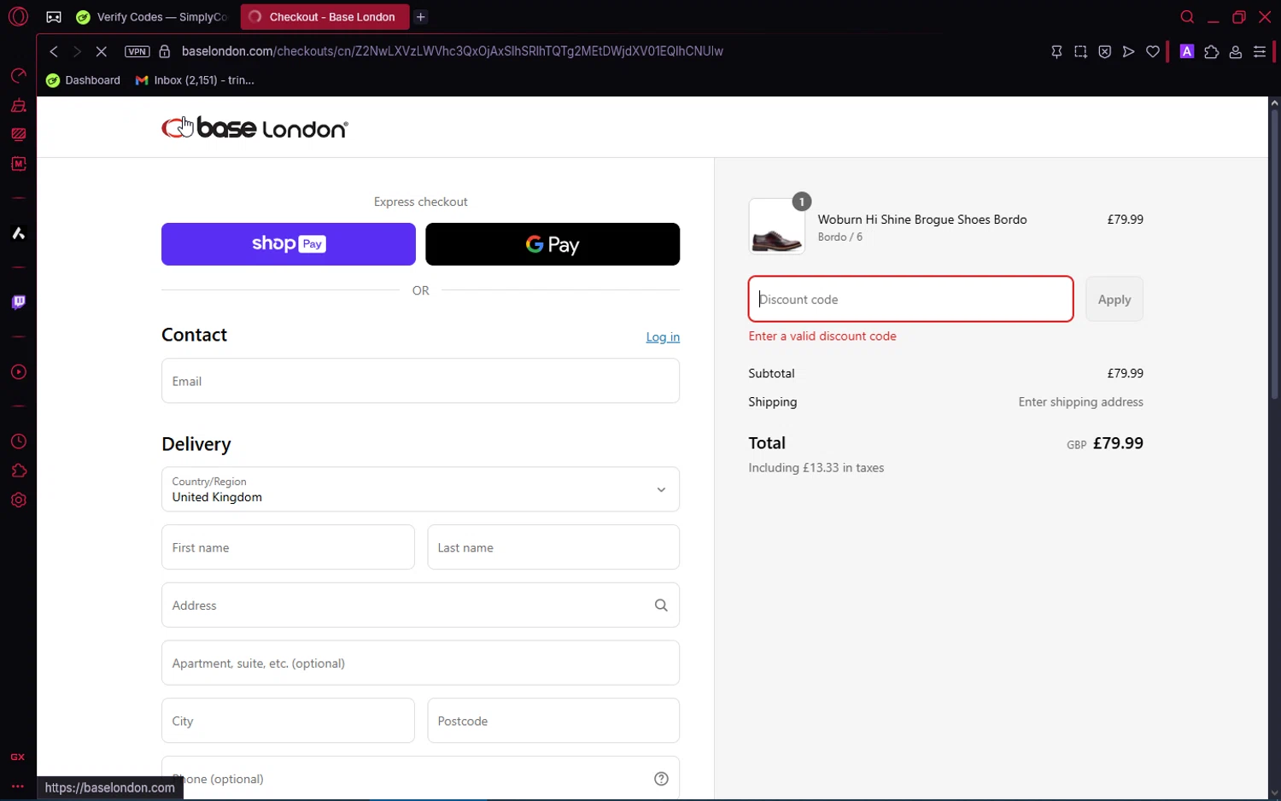1281x801 pixels.
Task: Go back with the left arrow
Action: pos(54,51)
